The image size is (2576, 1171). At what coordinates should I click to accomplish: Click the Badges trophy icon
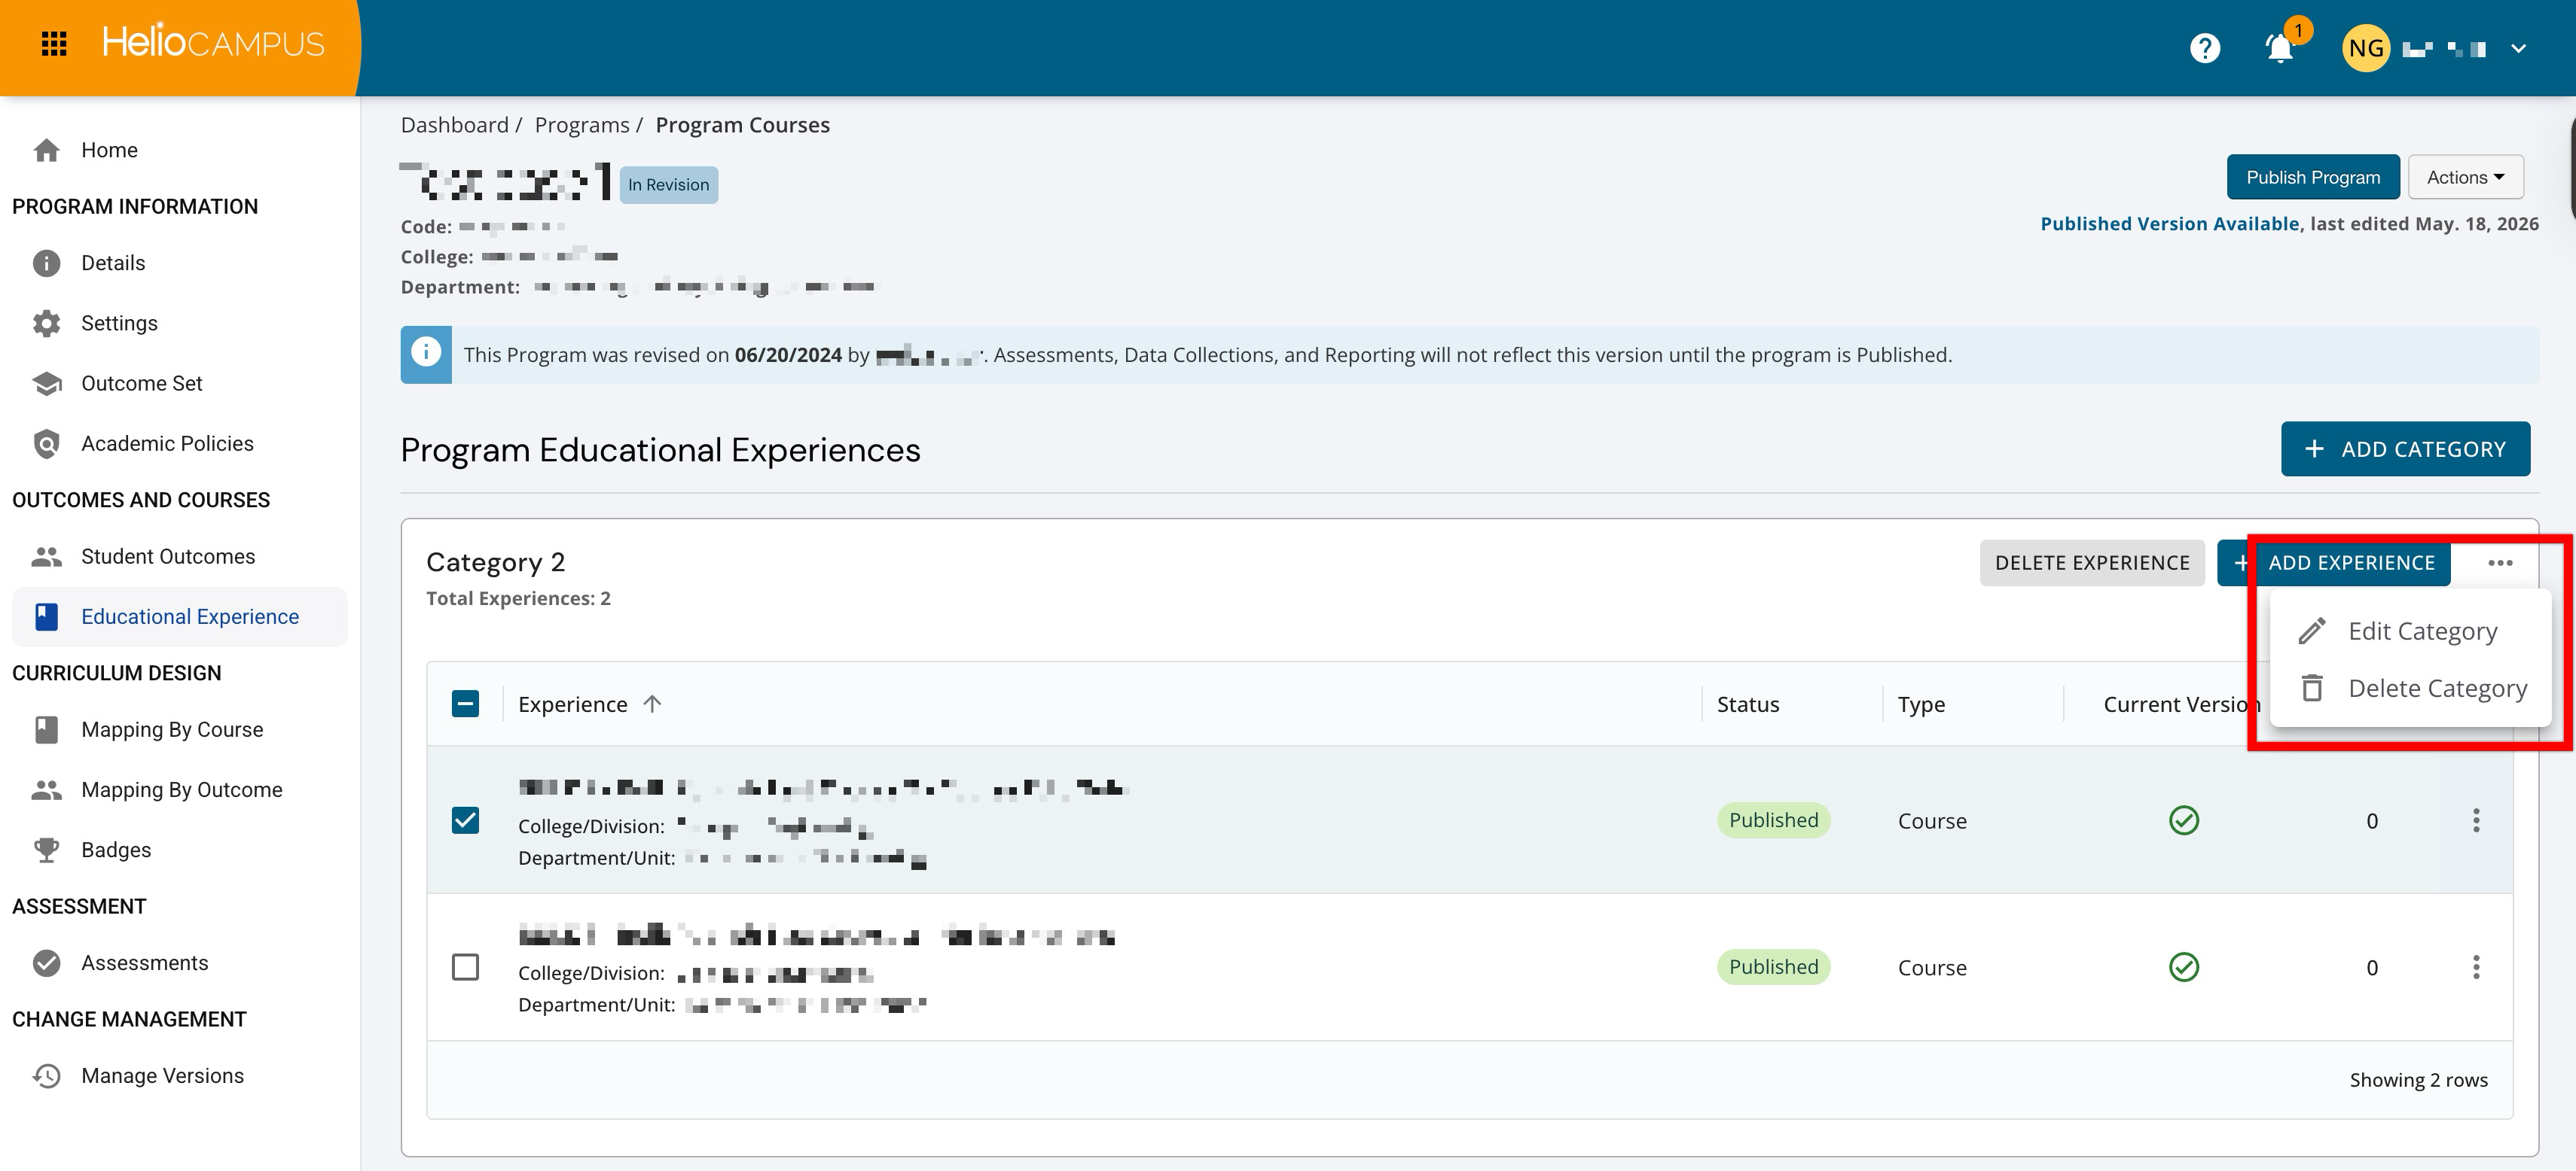[46, 850]
